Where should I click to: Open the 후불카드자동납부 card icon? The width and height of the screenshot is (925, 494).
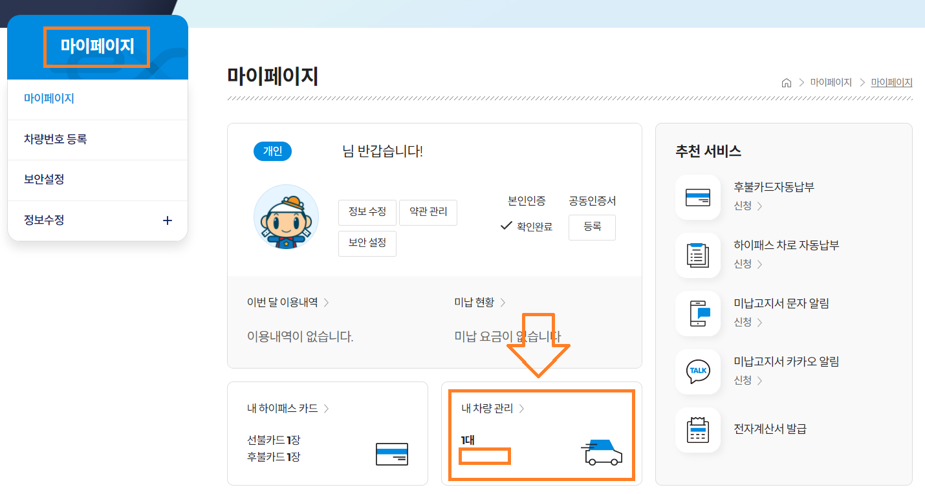(x=697, y=197)
